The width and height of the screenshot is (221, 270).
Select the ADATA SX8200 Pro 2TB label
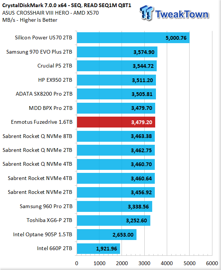(x=44, y=94)
